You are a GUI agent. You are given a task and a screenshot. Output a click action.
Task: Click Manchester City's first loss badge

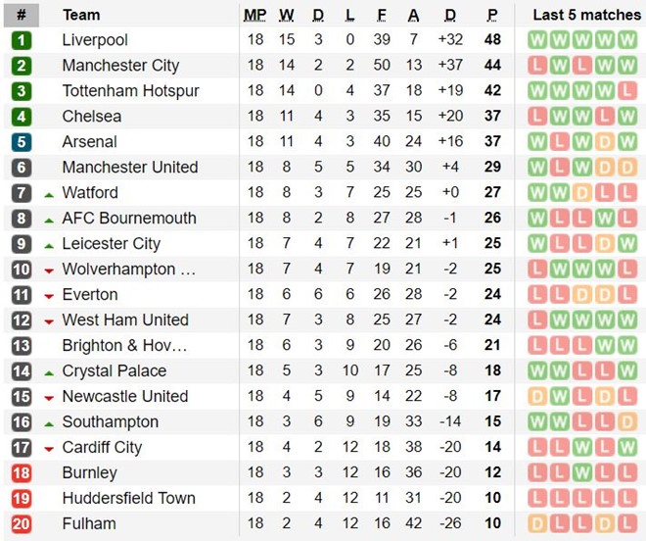(x=537, y=66)
